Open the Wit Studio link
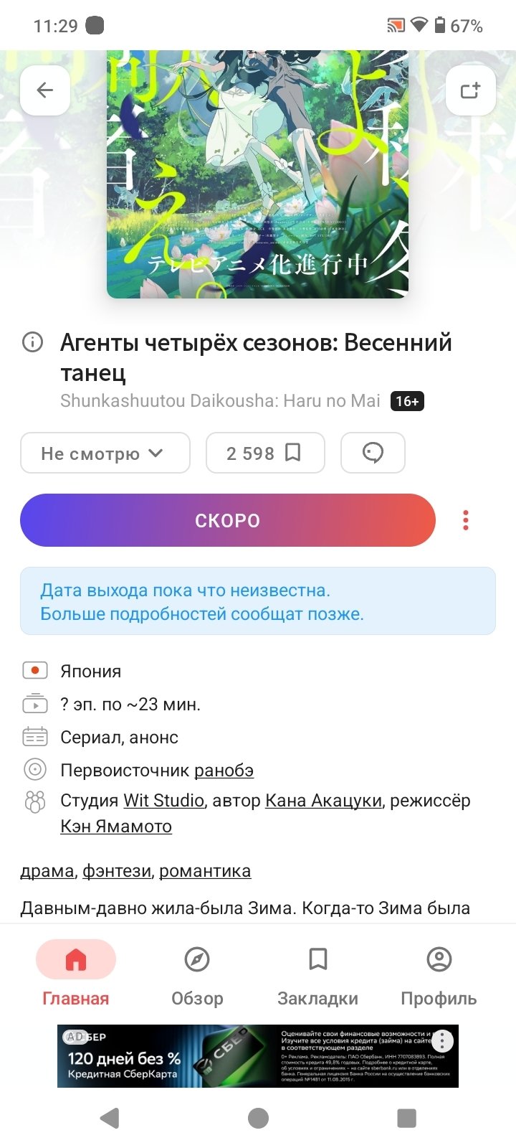516x1148 pixels. click(163, 800)
